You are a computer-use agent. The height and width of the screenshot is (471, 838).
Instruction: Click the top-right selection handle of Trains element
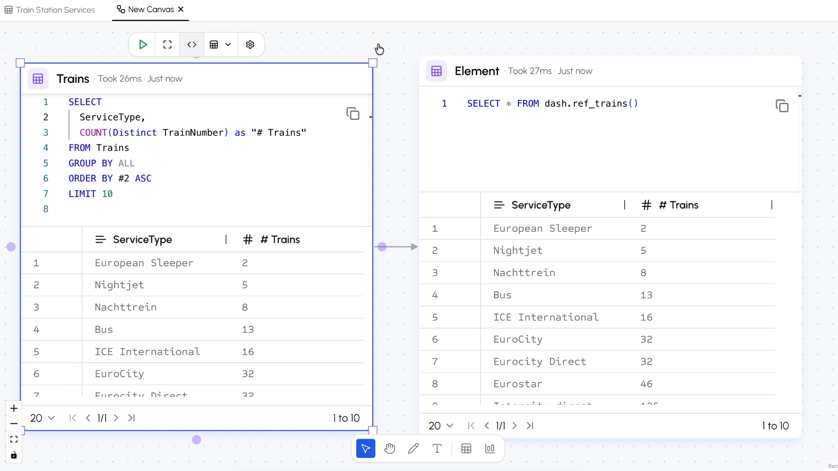pyautogui.click(x=373, y=63)
